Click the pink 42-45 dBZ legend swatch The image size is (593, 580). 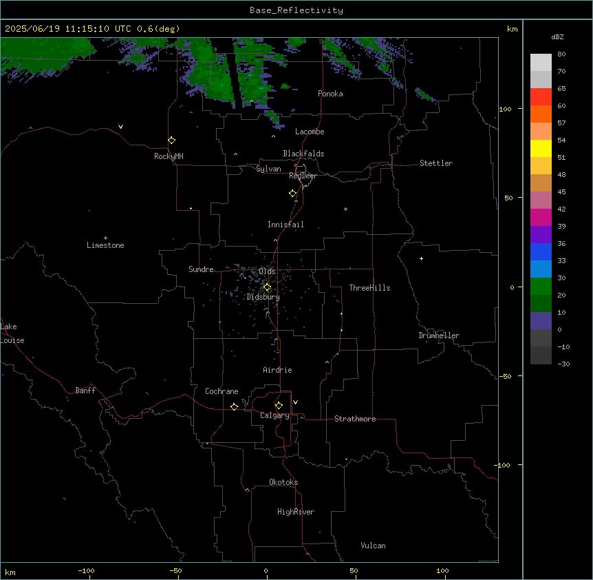[x=541, y=200]
